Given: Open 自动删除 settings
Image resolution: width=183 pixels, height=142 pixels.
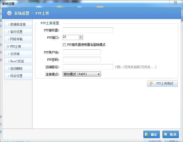Looking at the screenshot, I should point(18,68).
